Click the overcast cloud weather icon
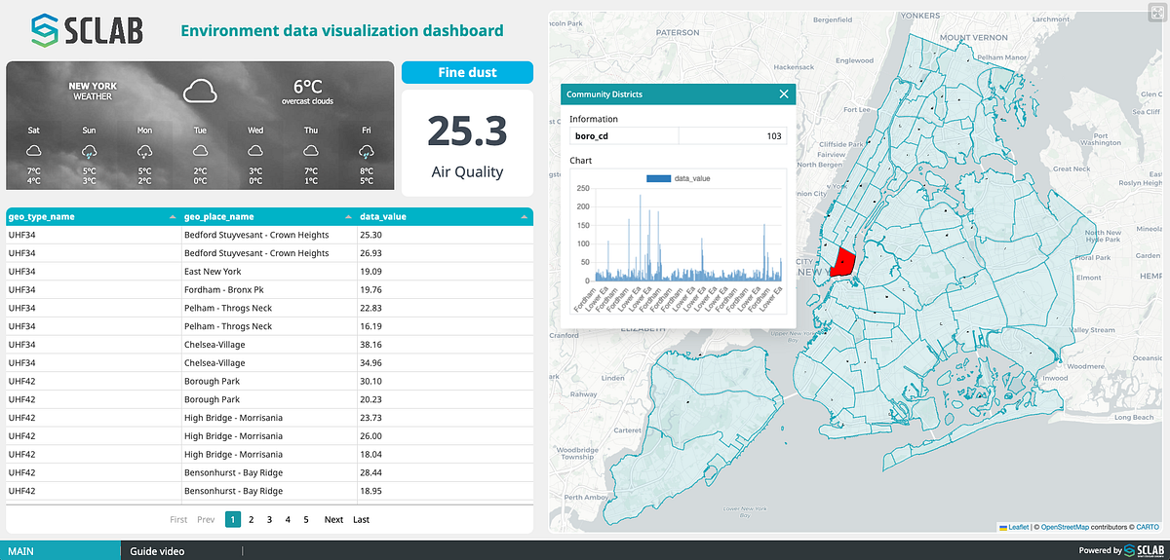1170x560 pixels. (x=200, y=92)
